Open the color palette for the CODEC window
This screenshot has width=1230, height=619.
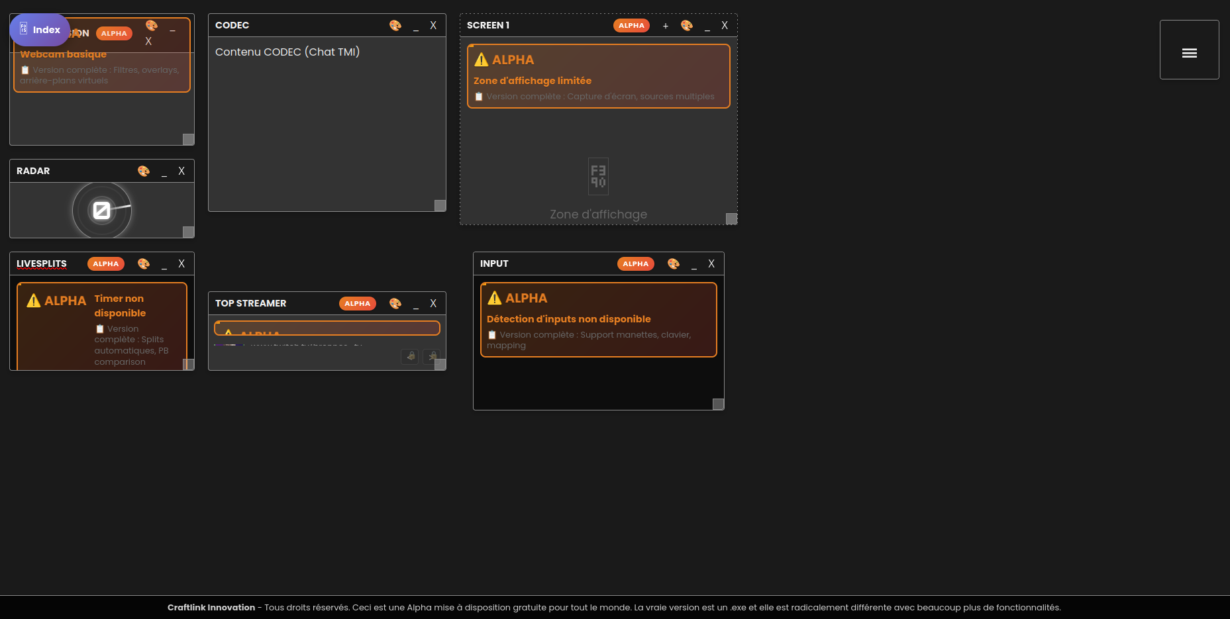tap(395, 25)
